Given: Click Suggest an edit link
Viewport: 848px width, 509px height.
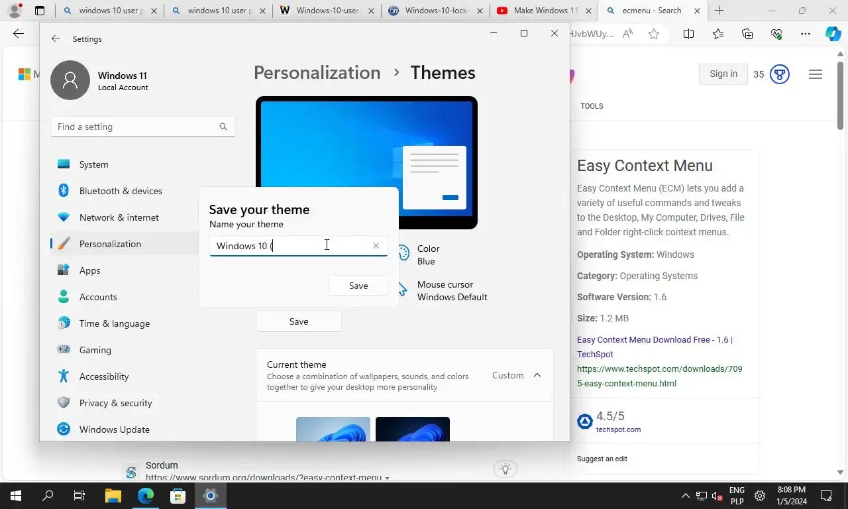Looking at the screenshot, I should tap(602, 459).
